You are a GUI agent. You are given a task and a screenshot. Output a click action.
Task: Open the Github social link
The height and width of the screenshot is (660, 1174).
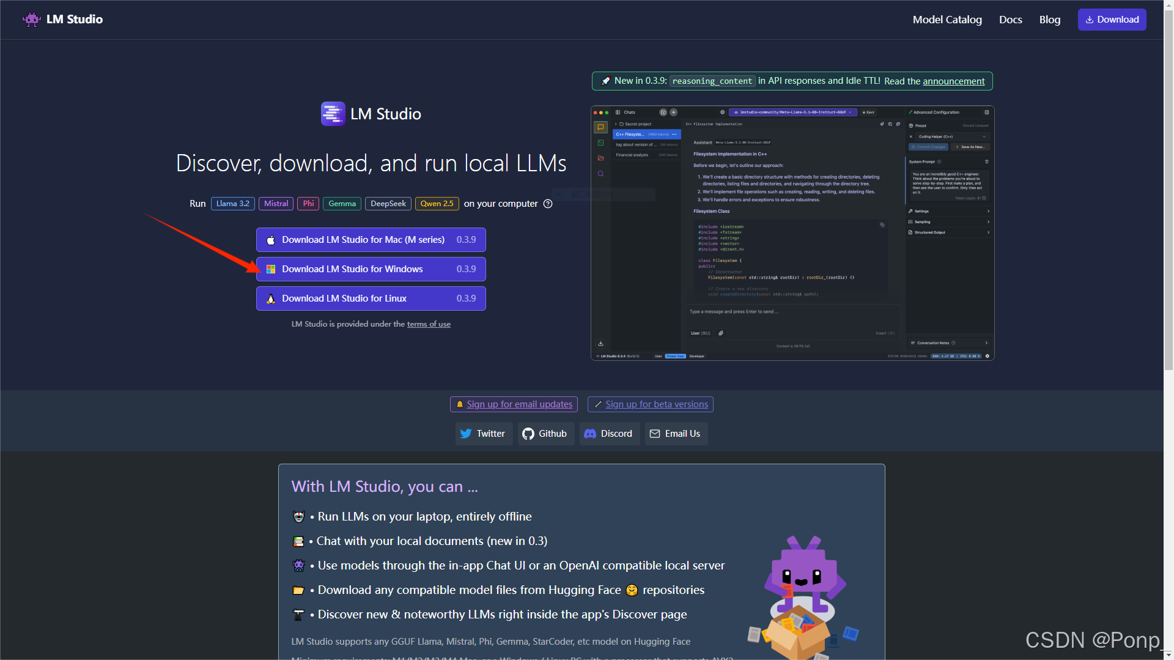tap(546, 434)
